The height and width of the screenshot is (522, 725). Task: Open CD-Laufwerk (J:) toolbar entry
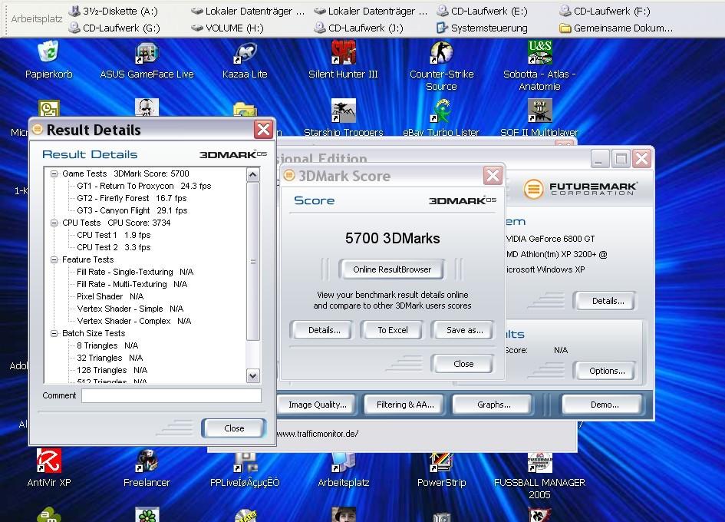click(x=358, y=28)
